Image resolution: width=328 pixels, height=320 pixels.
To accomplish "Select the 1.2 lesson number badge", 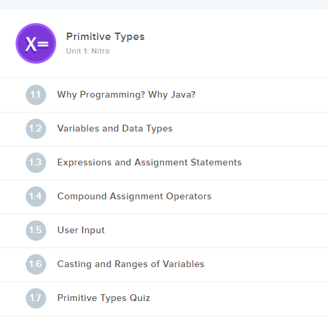I will point(36,129).
